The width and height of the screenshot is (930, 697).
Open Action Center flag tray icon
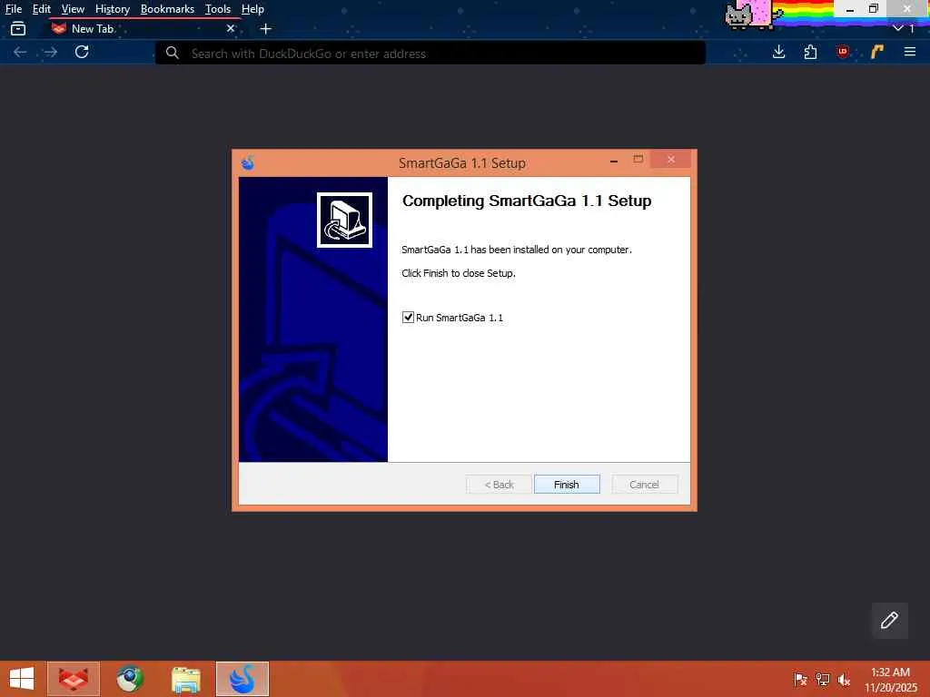pos(801,679)
